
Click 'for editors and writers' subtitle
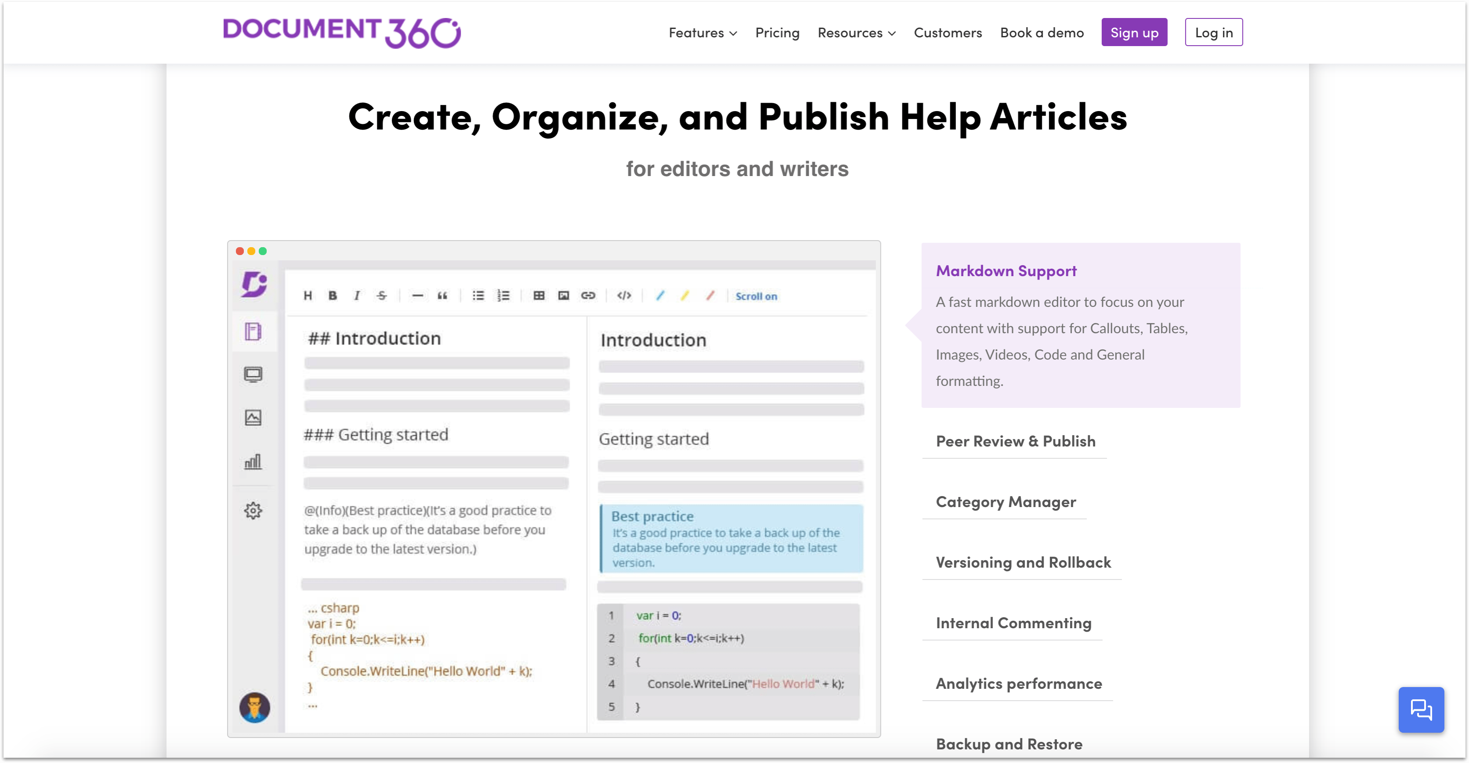[737, 169]
